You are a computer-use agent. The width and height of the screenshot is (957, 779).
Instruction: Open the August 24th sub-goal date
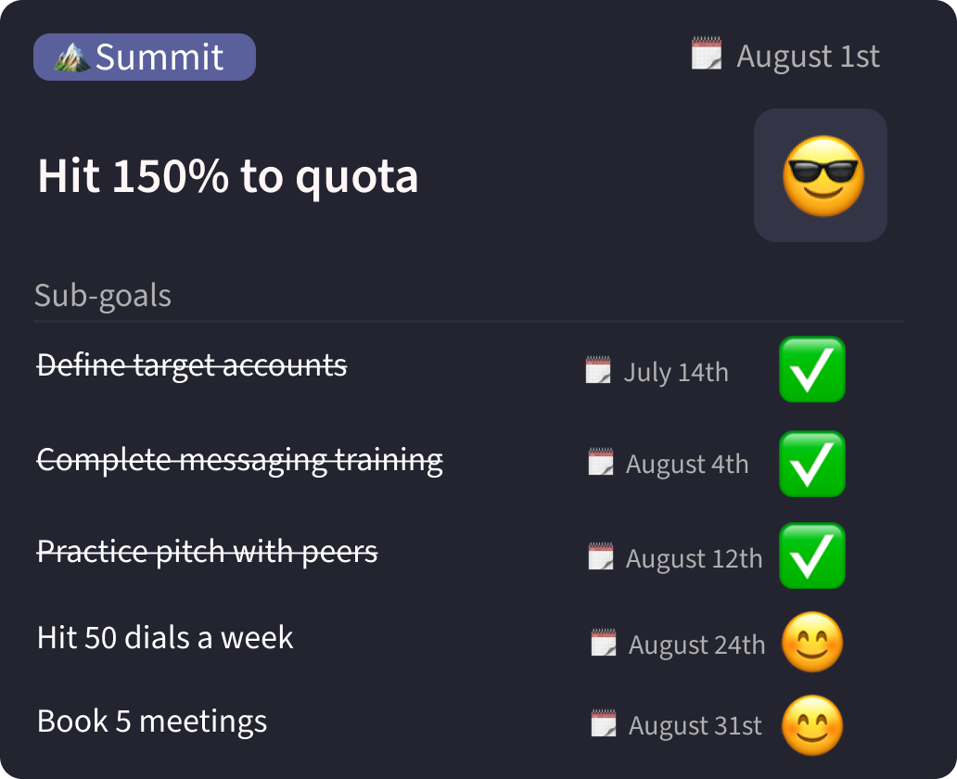pyautogui.click(x=697, y=645)
